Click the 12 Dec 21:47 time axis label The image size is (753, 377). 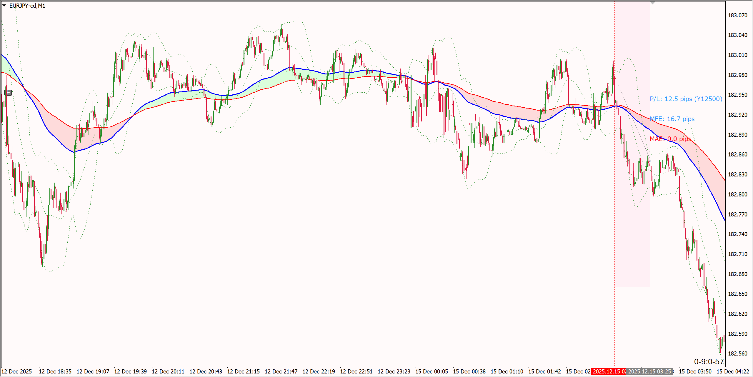tap(281, 371)
